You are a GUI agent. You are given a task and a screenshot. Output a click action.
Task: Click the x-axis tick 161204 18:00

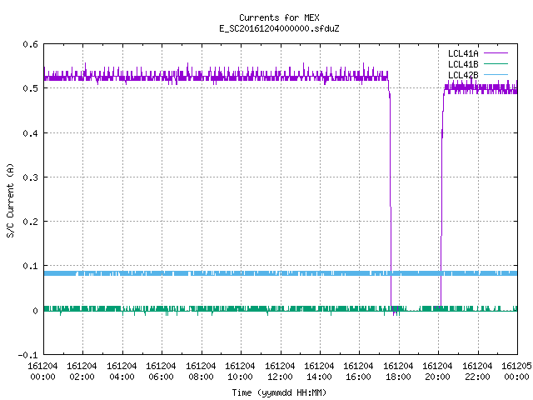click(x=398, y=372)
